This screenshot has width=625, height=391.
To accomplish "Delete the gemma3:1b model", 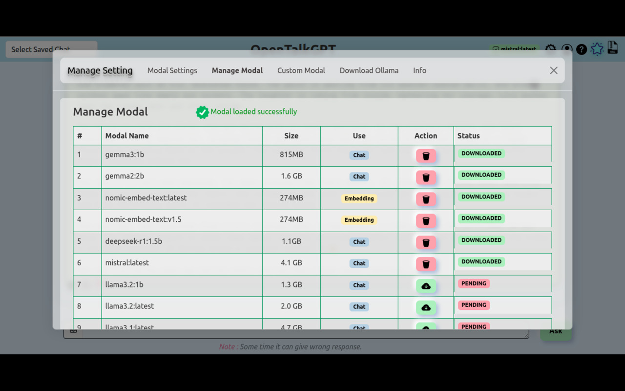I will [426, 156].
